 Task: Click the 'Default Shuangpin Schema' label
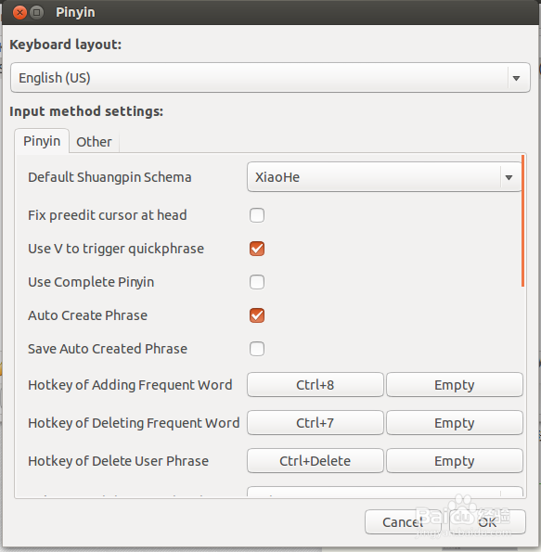click(x=109, y=177)
